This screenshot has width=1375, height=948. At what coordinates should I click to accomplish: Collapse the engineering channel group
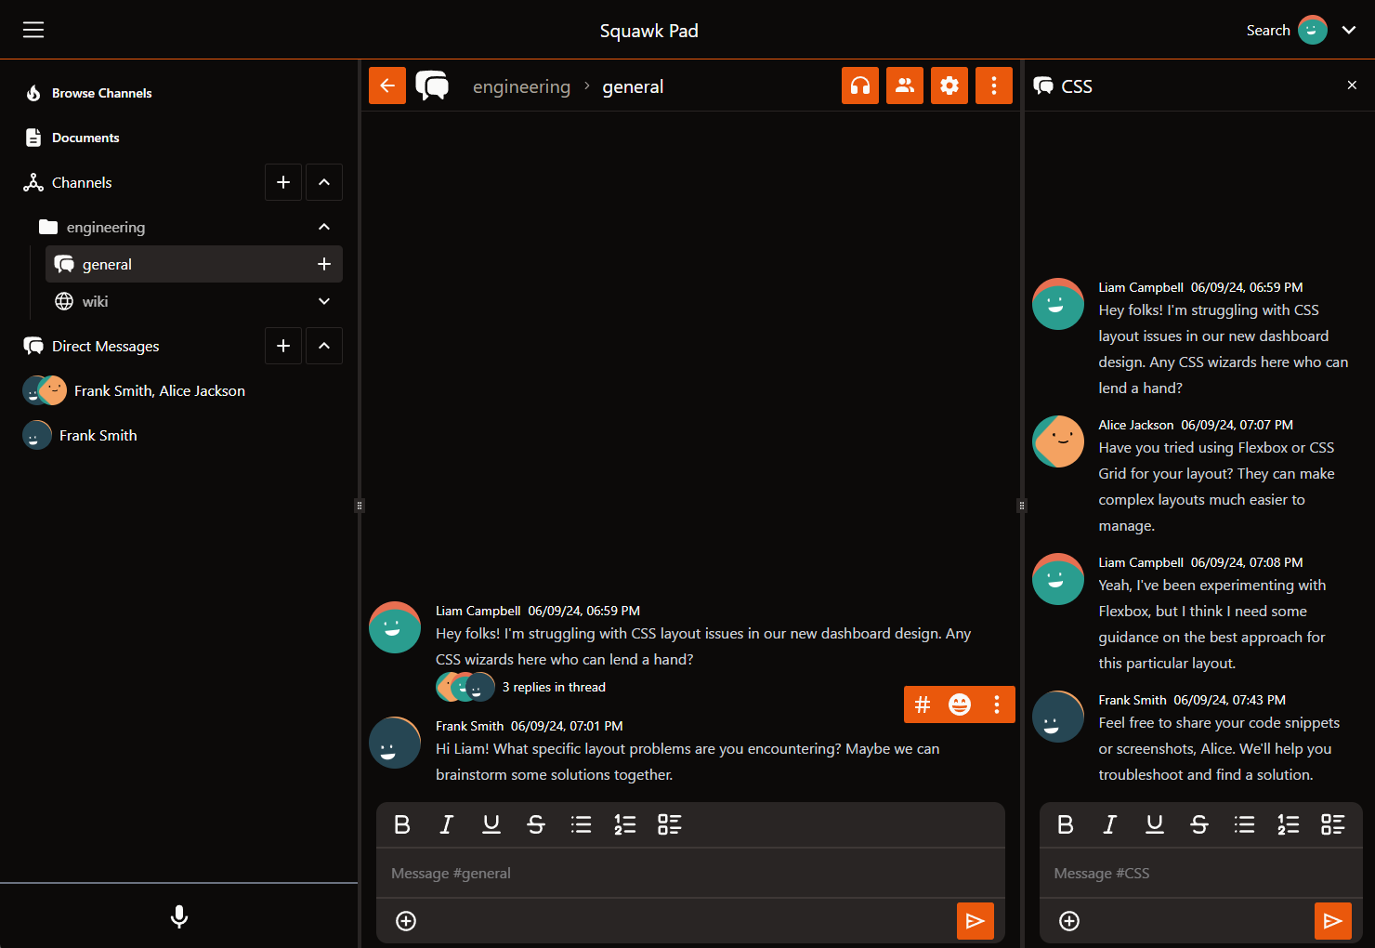323,226
